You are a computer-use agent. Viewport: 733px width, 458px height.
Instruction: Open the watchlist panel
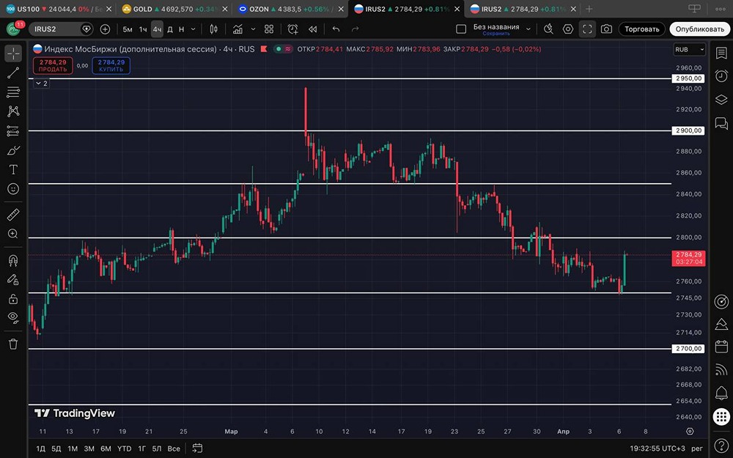[721, 53]
